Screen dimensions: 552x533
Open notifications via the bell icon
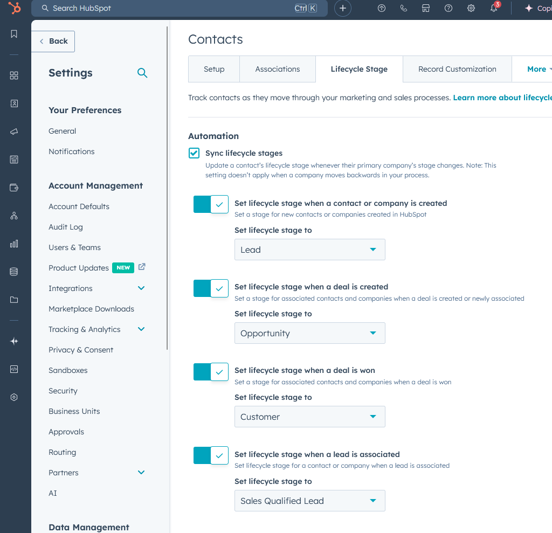pyautogui.click(x=494, y=8)
